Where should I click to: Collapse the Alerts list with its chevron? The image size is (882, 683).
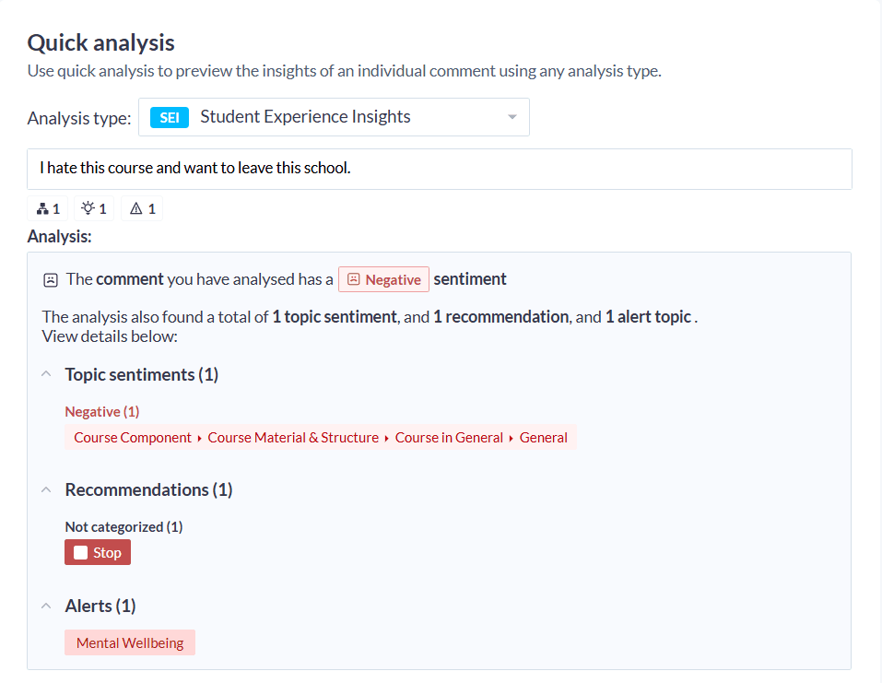(46, 605)
